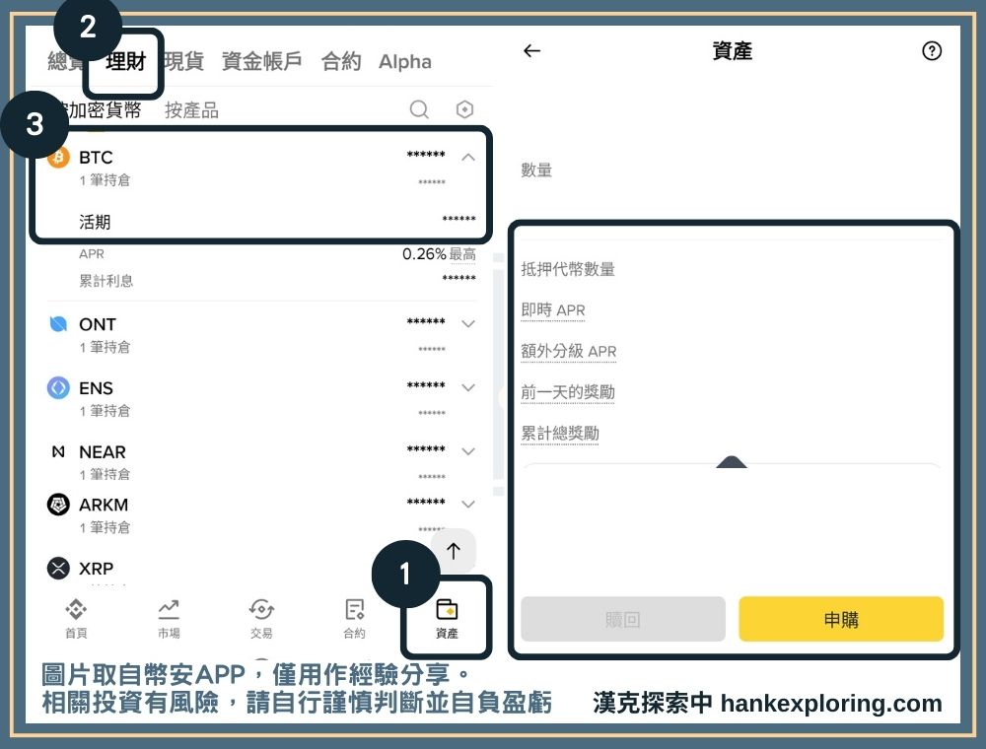Click the ENS coin logo
The height and width of the screenshot is (749, 986).
tap(57, 387)
